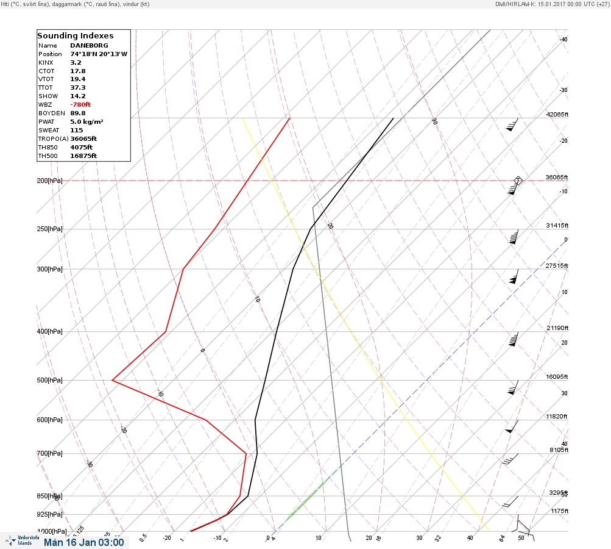The height and width of the screenshot is (549, 611).
Task: Click the tropopause diamond marker at 36065ft
Action: coord(518,181)
